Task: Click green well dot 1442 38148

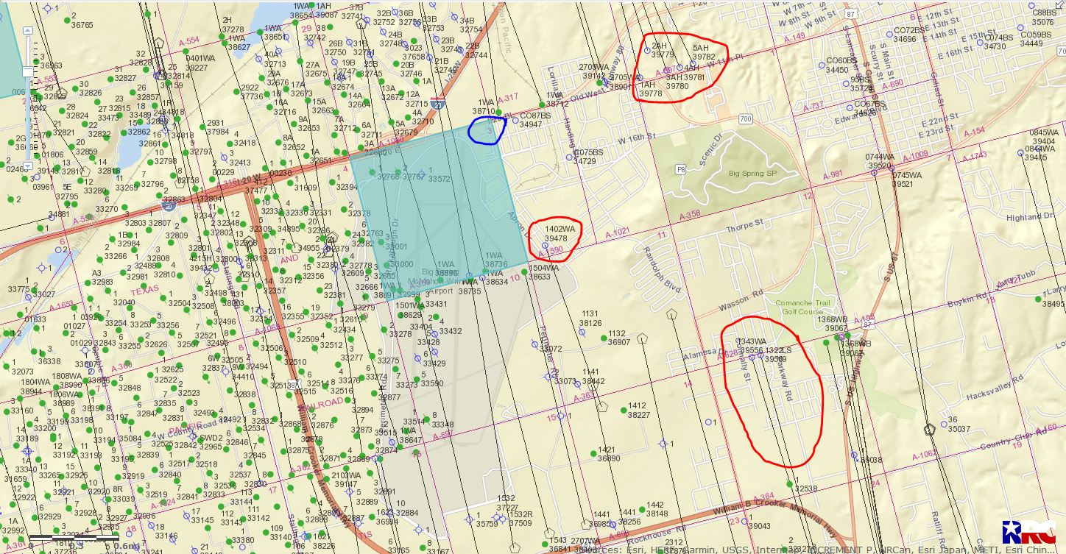Action: point(640,510)
